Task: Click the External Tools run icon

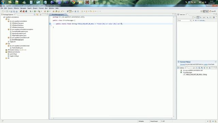Action: 39,11
